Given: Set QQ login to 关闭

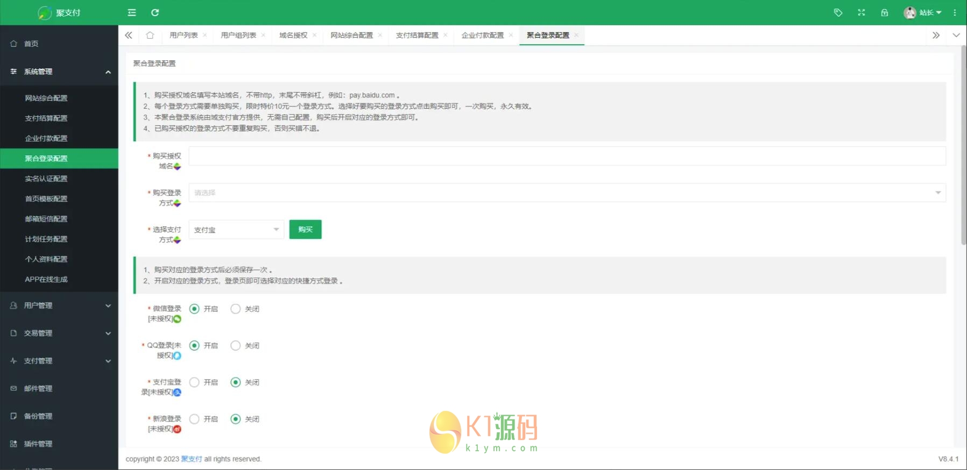Looking at the screenshot, I should coord(236,346).
